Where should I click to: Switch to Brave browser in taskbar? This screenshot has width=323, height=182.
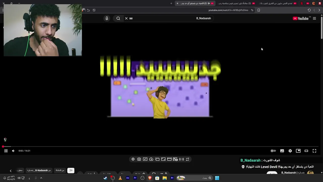tap(150, 178)
